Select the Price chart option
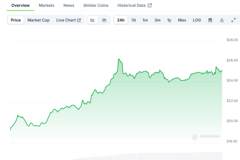 [16, 20]
